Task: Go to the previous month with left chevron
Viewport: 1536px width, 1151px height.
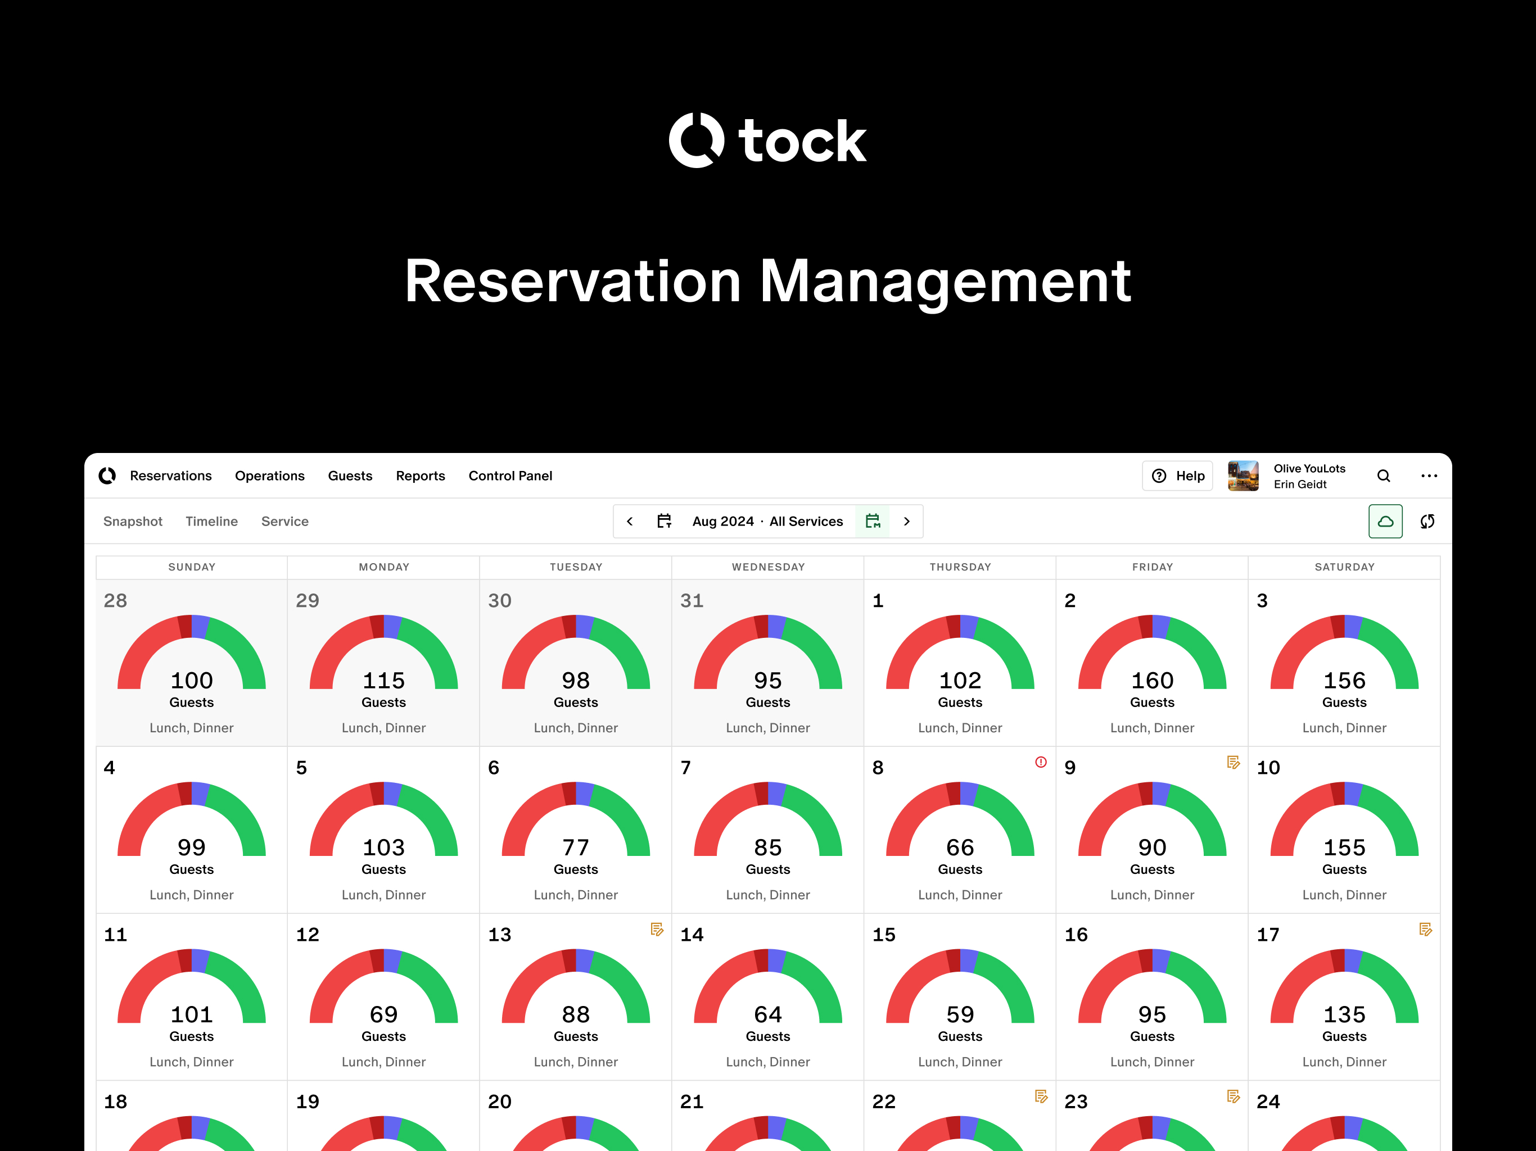Action: pyautogui.click(x=630, y=522)
